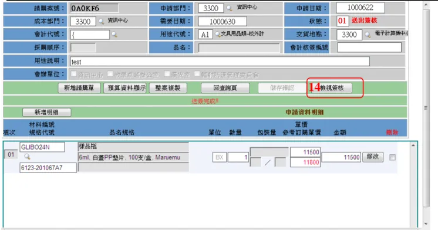
Task: Click the amount field next to 修改
Action: (x=341, y=157)
